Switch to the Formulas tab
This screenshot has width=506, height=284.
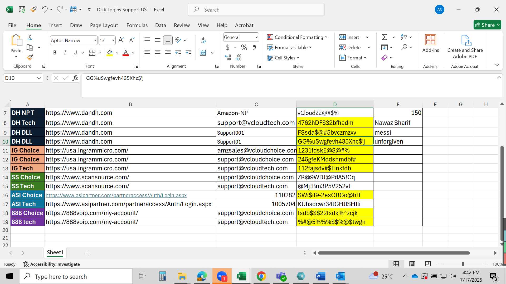coord(137,25)
